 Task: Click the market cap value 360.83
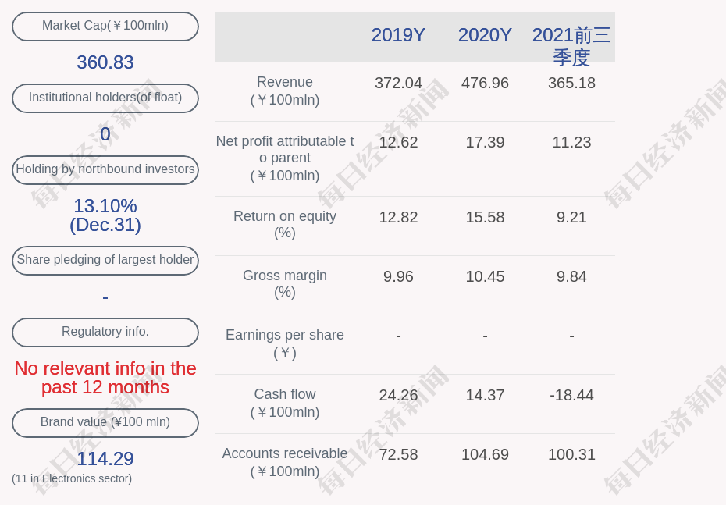click(x=105, y=62)
